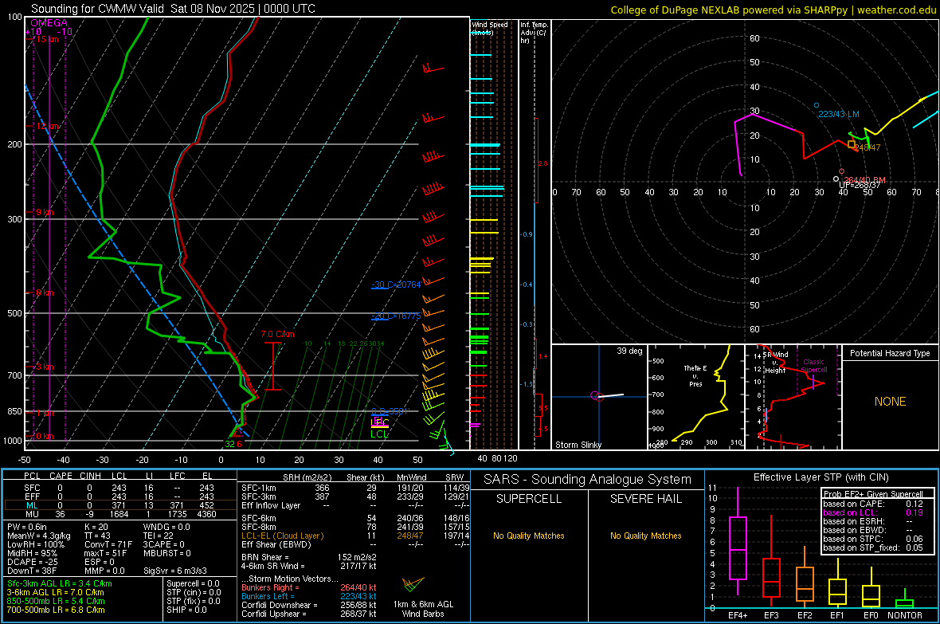Click the green NONTOR box plot
Image resolution: width=940 pixels, height=624 pixels.
tap(904, 600)
